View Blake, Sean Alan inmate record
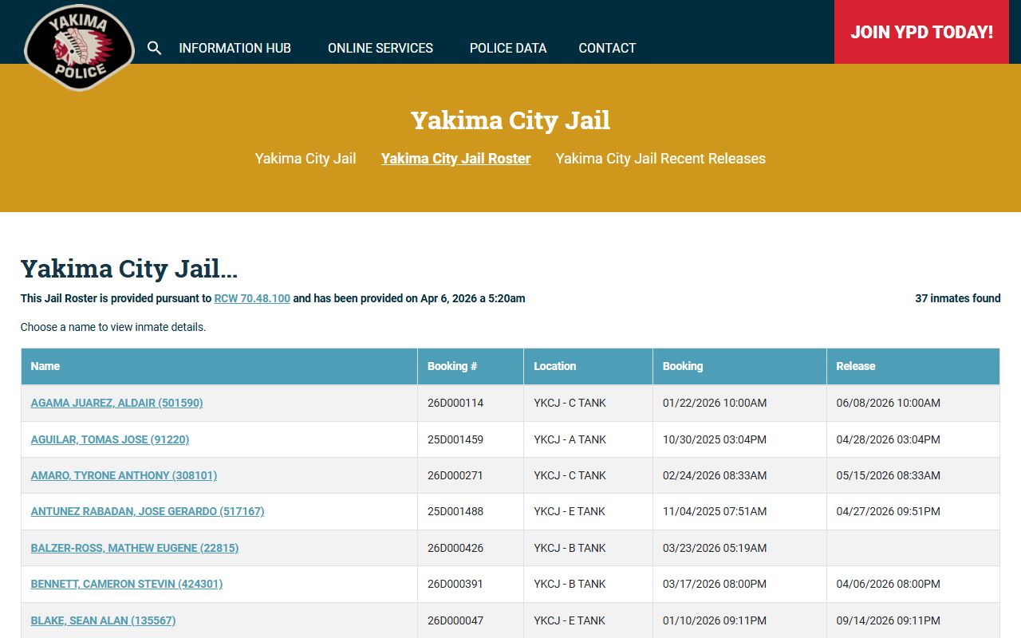This screenshot has height=638, width=1021. pyautogui.click(x=103, y=620)
